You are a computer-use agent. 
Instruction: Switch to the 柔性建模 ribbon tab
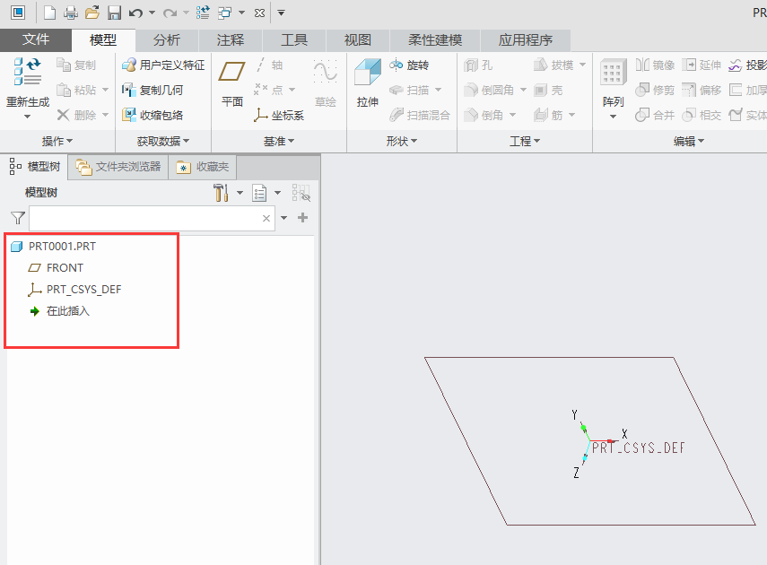tap(435, 40)
